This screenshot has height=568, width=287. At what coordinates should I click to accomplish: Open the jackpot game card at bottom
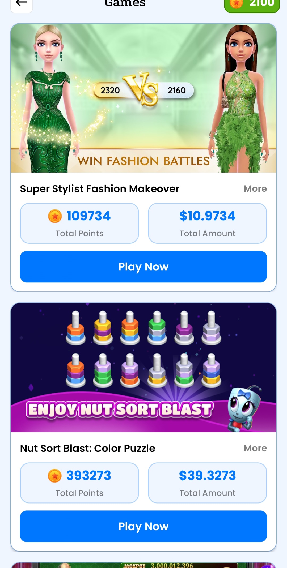[x=143, y=565]
